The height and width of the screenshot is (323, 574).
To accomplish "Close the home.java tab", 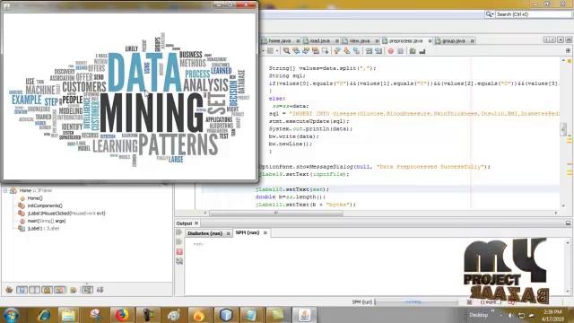I will (x=298, y=41).
